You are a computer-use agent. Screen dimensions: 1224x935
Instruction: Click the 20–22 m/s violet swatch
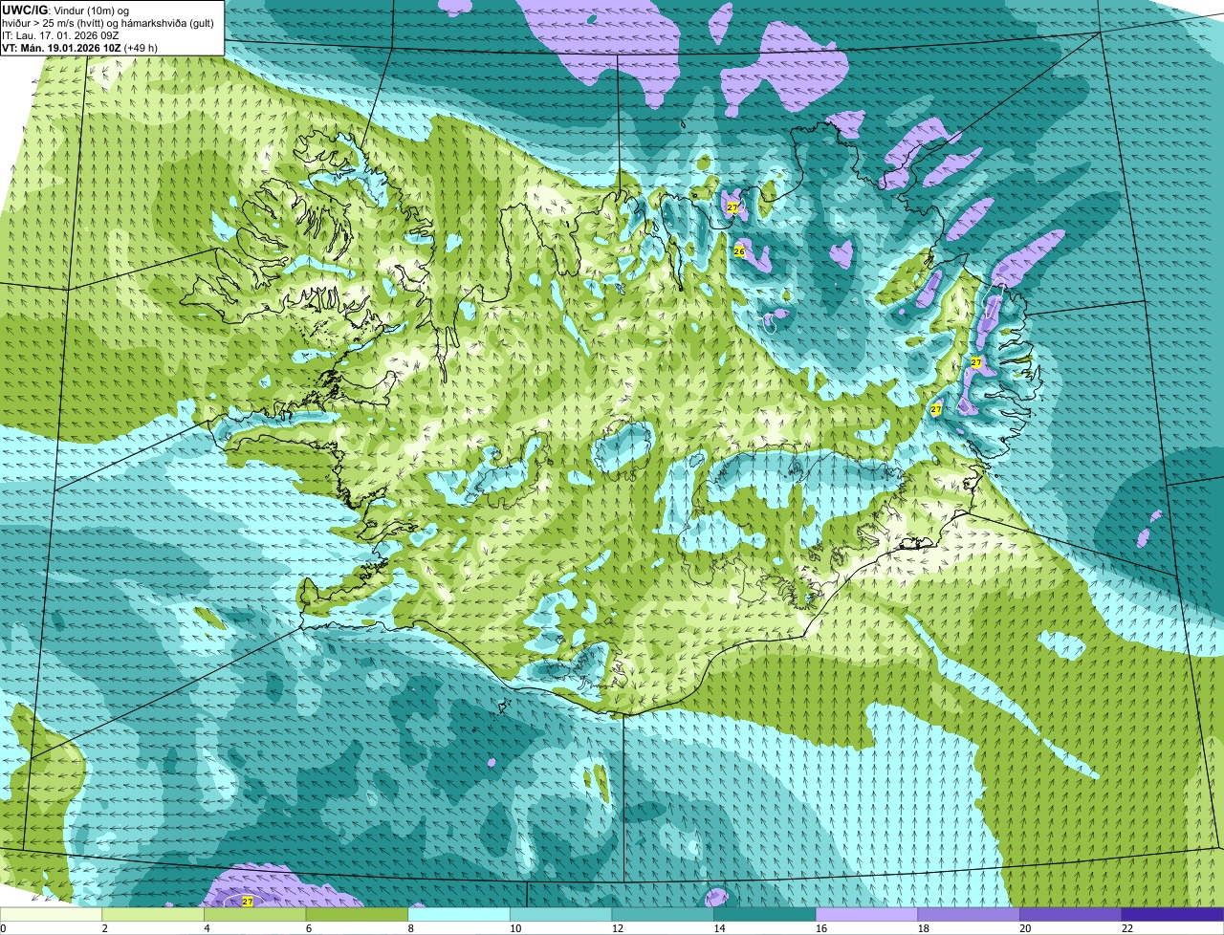(x=1071, y=915)
